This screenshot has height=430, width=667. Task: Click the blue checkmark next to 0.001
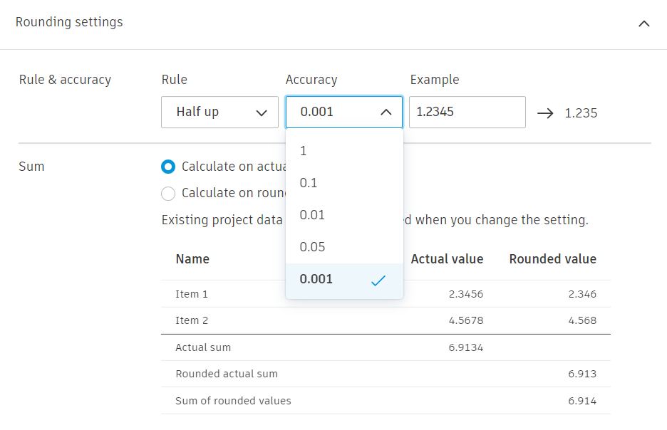[378, 280]
